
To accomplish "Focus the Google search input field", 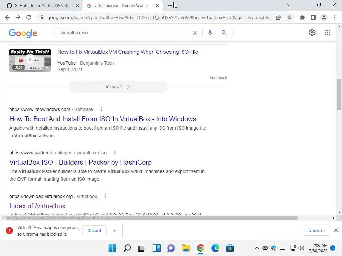I will [x=124, y=33].
